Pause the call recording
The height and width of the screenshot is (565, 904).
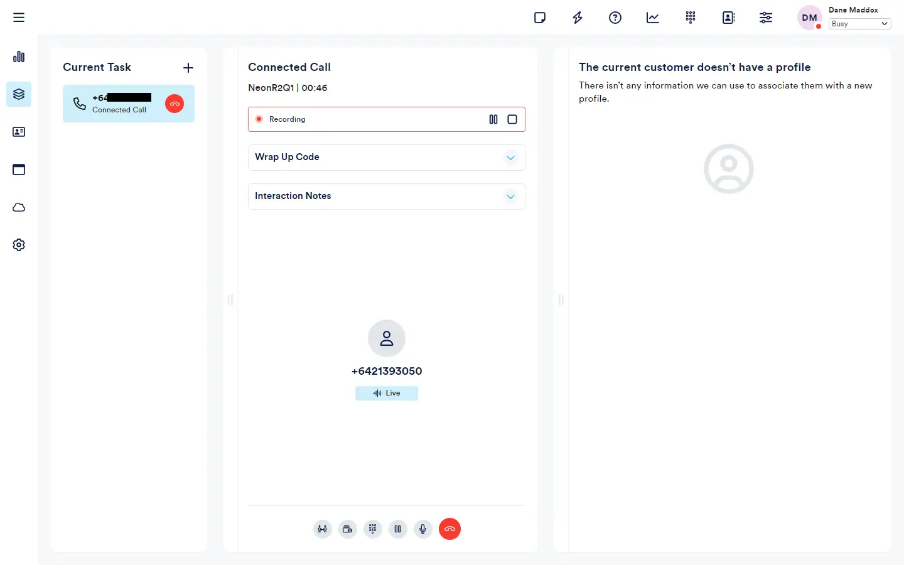(493, 119)
